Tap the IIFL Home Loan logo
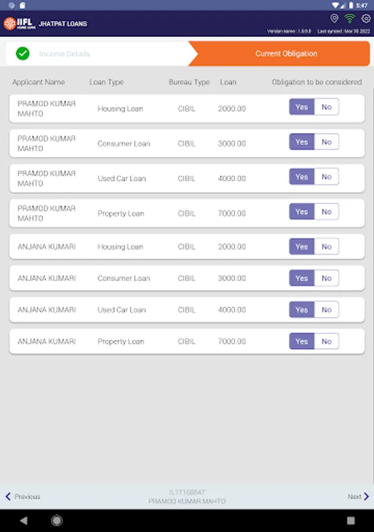 (19, 24)
